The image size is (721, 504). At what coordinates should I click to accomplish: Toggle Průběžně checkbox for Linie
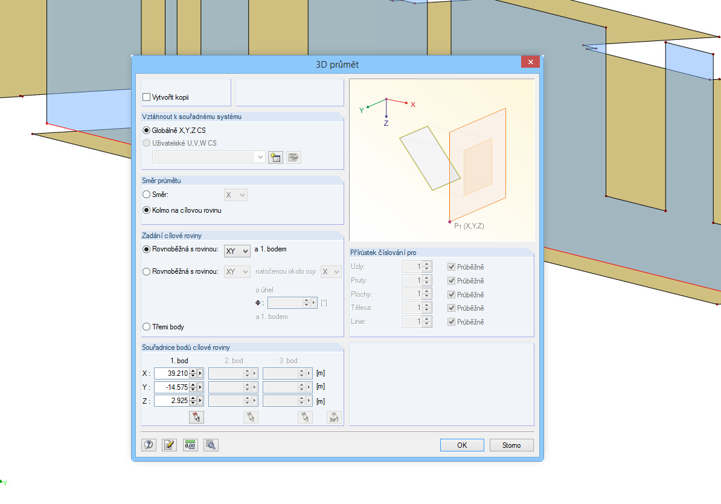(452, 321)
